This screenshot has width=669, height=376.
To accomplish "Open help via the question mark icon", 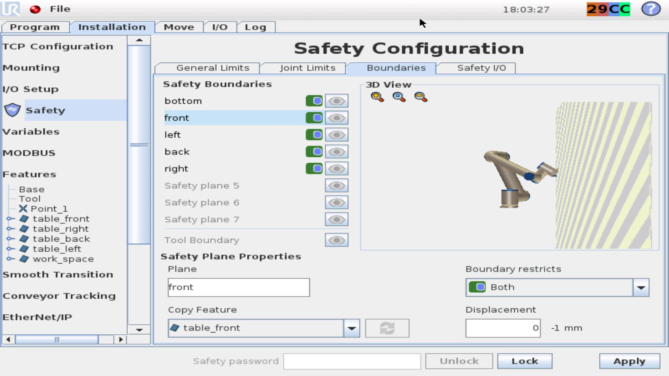I will click(x=651, y=9).
